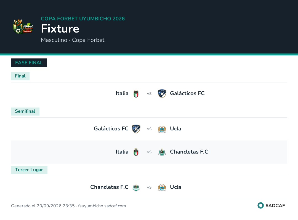Click the fsuyumbicho.sadcaf.com footer text

102,206
